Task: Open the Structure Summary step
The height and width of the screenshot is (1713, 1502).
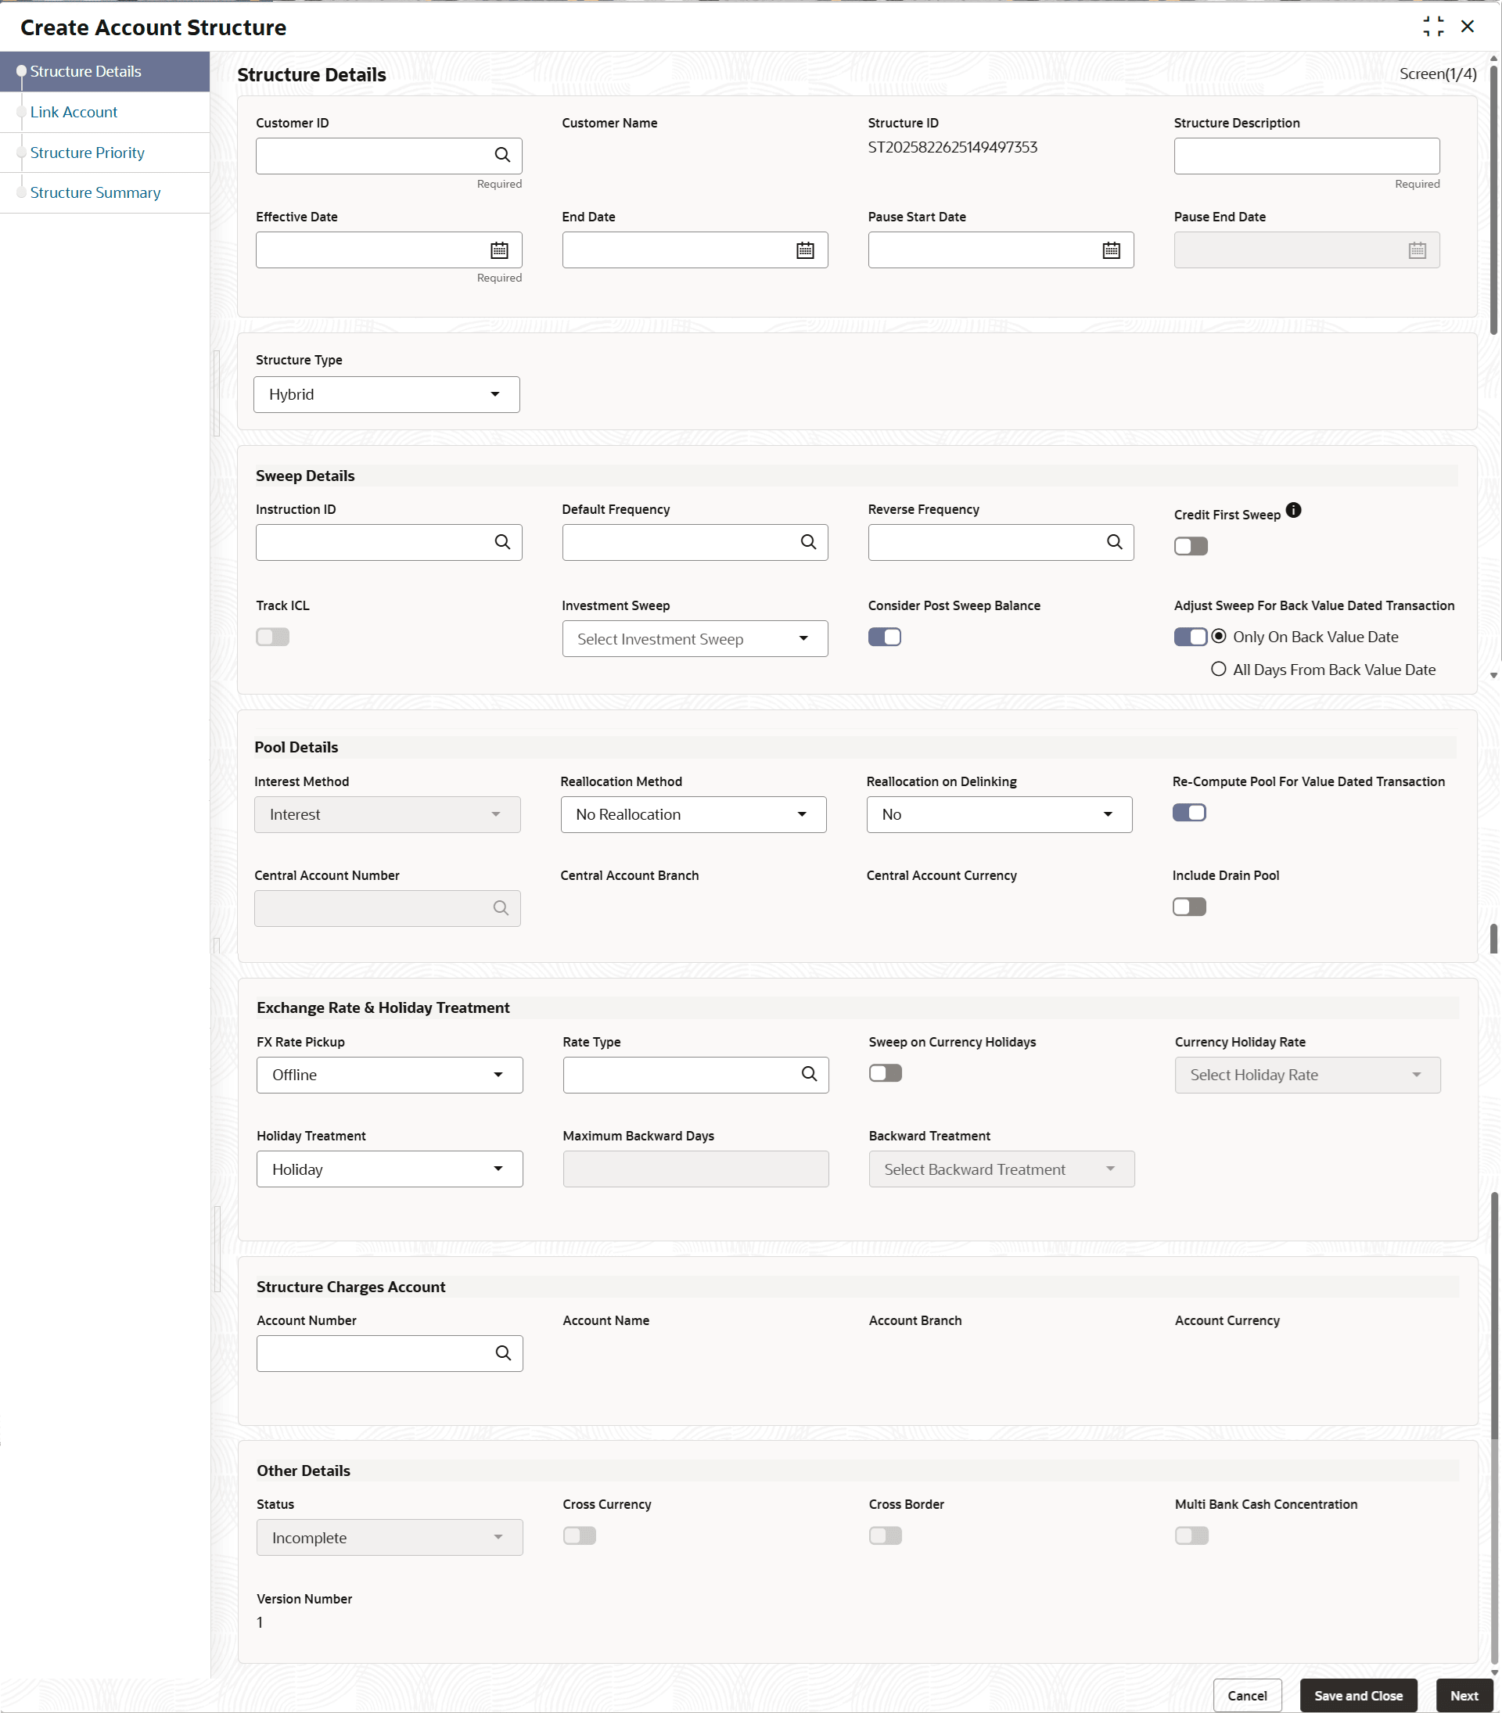Action: point(95,192)
